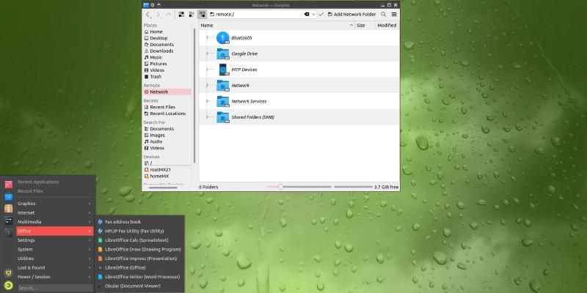Launch Okular (Document Viewer)
The image size is (587, 293).
point(139,286)
